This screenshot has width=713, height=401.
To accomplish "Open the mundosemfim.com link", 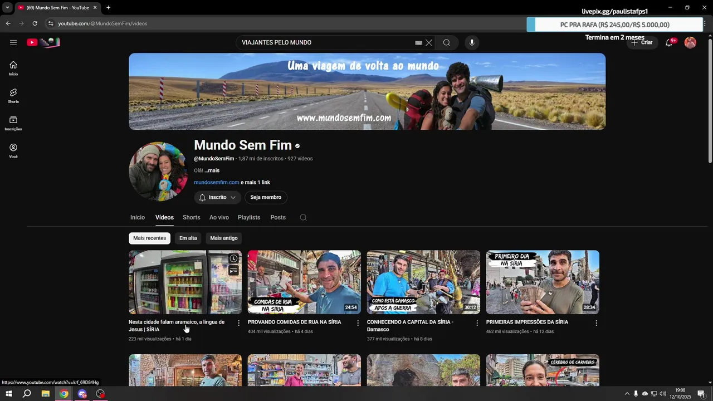I will pyautogui.click(x=216, y=182).
